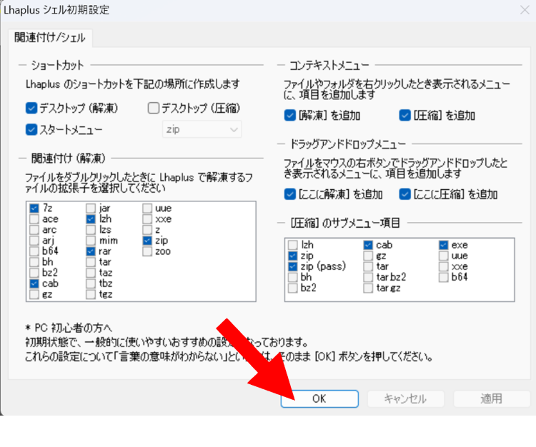The image size is (536, 447).
Task: Check uue in the association list
Action: 147,208
